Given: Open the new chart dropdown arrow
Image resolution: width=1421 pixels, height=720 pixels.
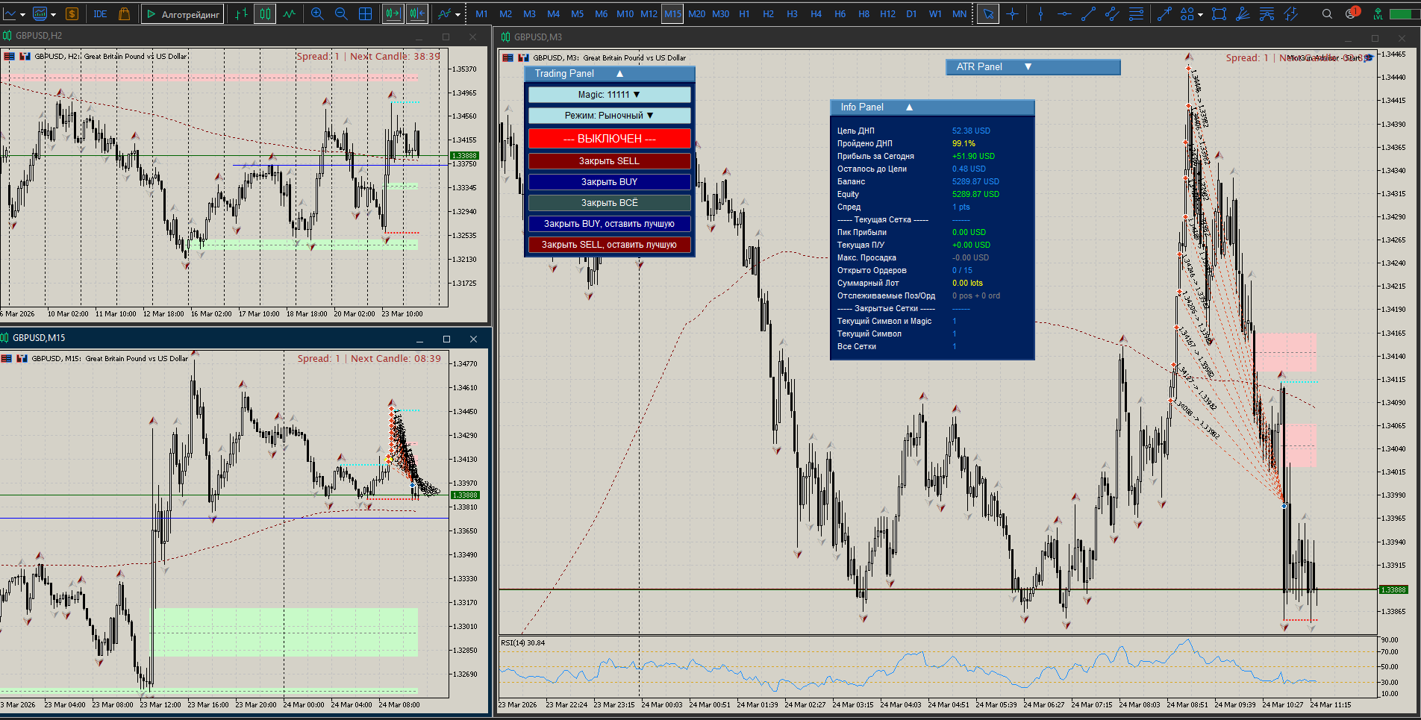Looking at the screenshot, I should click(23, 14).
